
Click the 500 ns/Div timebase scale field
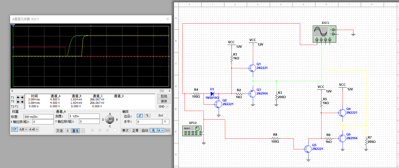(x=38, y=116)
